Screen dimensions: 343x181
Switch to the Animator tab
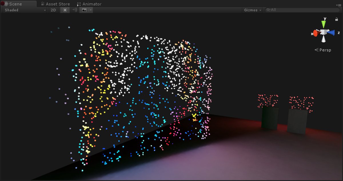coord(89,4)
